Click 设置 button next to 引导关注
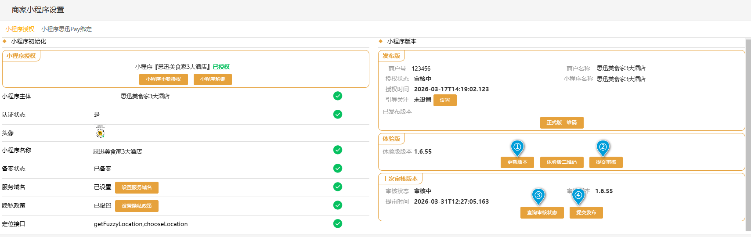Screen dimensions: 751x237 click(445, 100)
